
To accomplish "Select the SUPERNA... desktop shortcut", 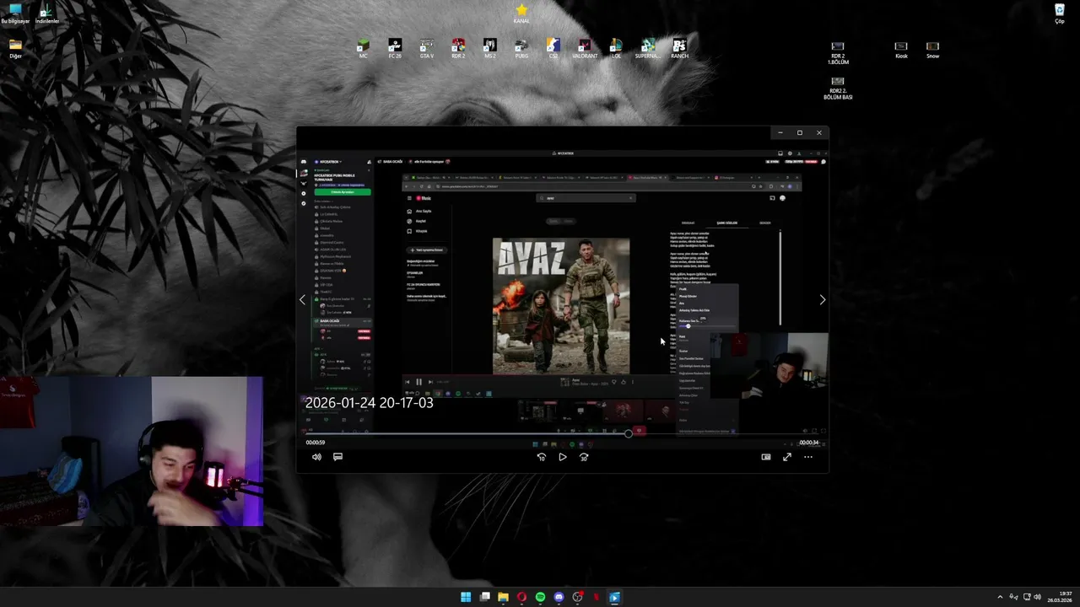I will pos(648,48).
